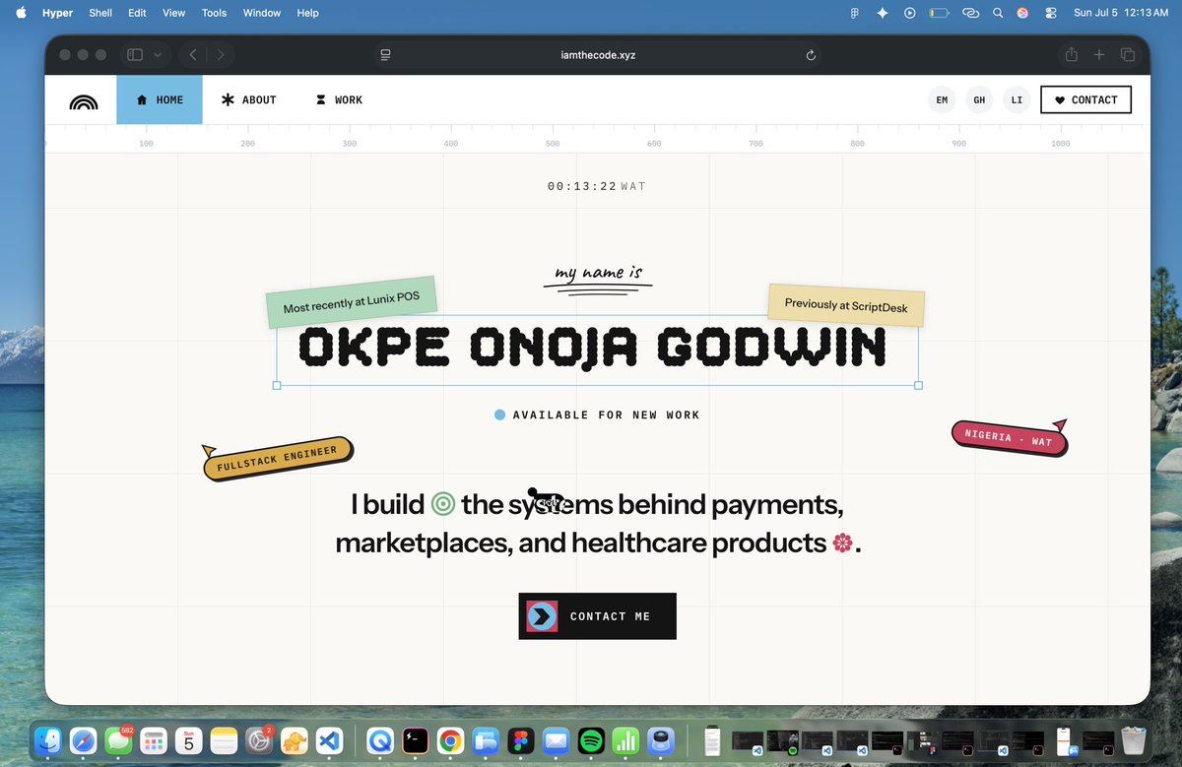Viewport: 1182px width, 767px height.
Task: Click the 'Previously at ScriptDesk' note
Action: pyautogui.click(x=846, y=304)
